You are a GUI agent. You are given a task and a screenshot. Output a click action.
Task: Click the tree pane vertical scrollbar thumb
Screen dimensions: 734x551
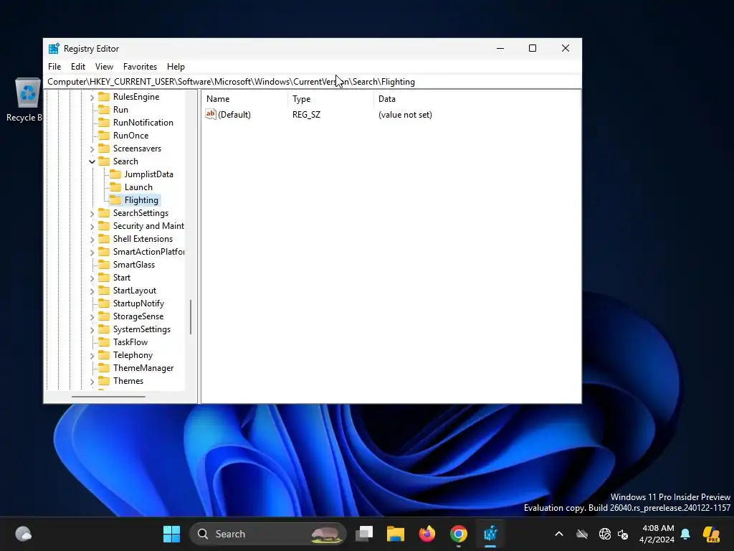pyautogui.click(x=191, y=317)
